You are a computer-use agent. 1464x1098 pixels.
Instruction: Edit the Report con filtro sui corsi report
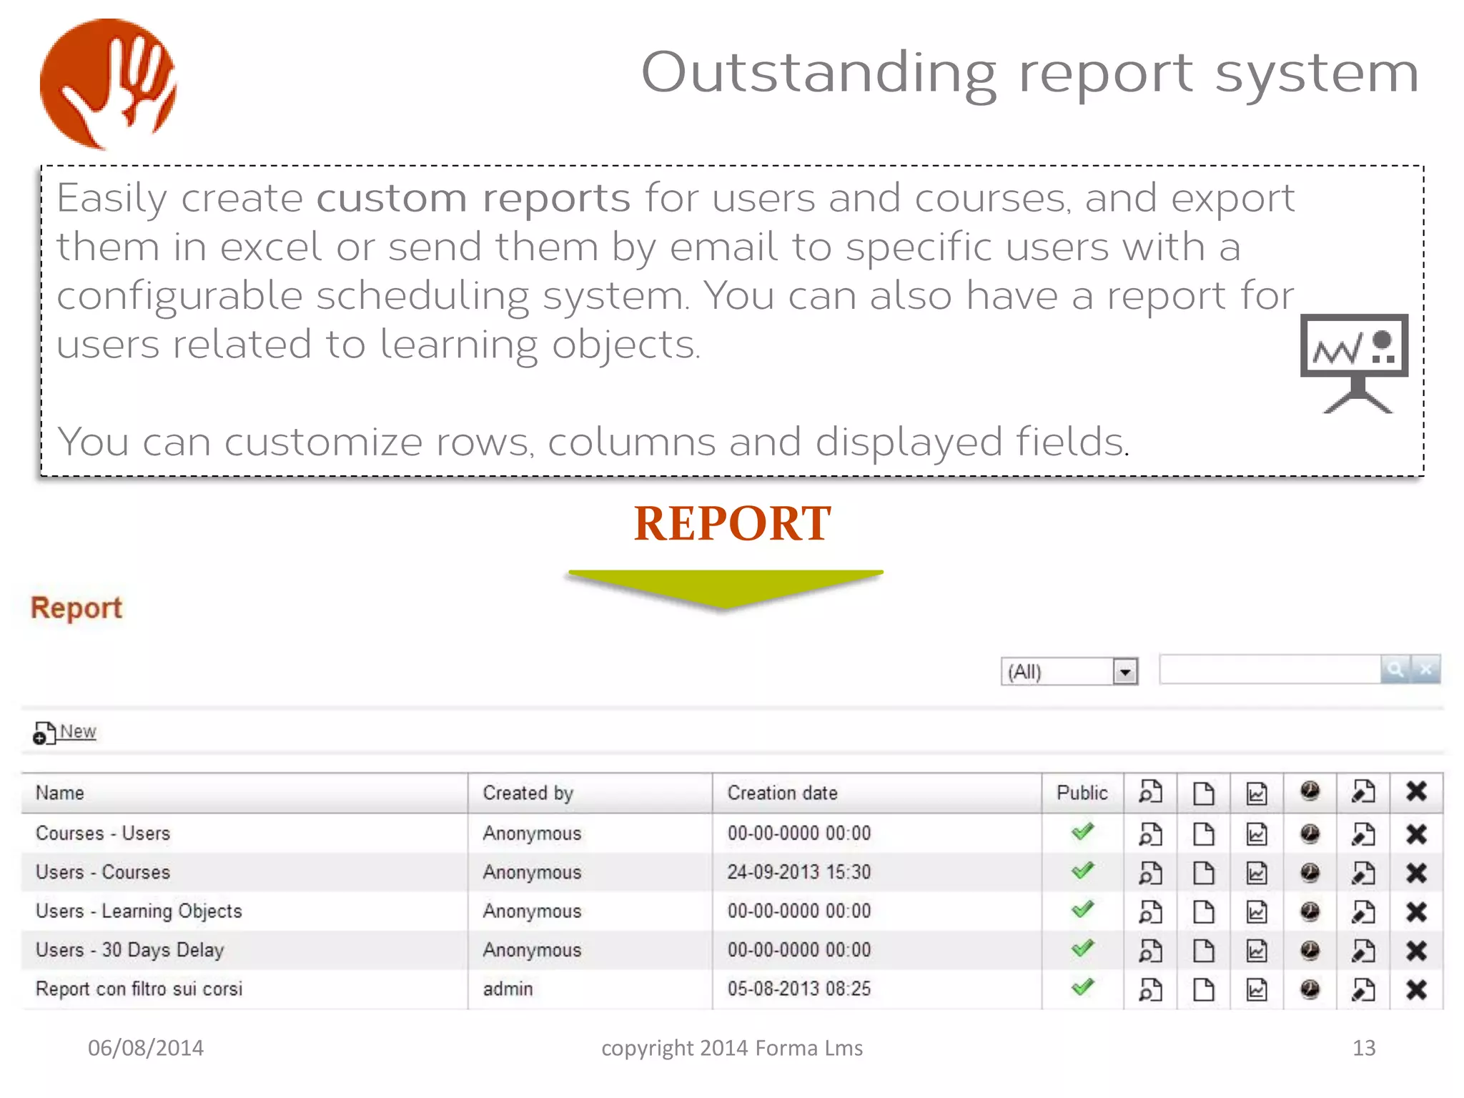[x=1363, y=989]
